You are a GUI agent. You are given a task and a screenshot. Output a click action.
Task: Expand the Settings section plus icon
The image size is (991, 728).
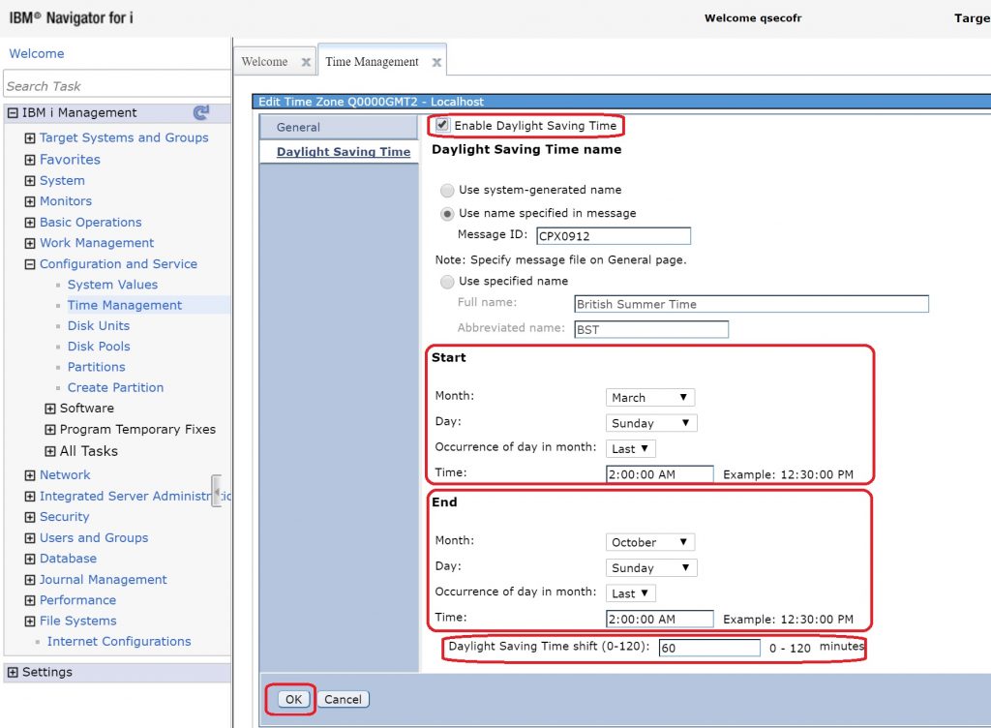13,673
